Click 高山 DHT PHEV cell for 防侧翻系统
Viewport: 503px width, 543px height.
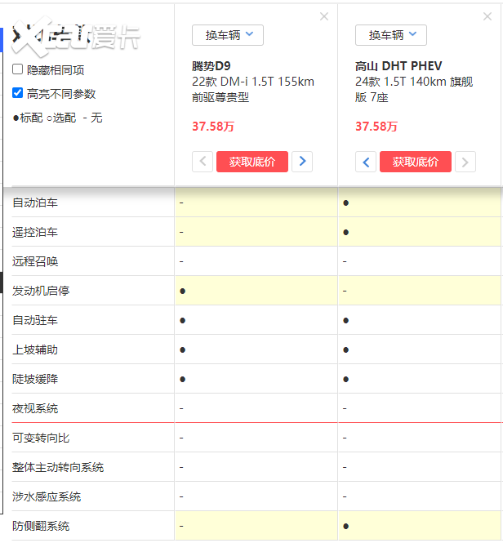pyautogui.click(x=420, y=526)
